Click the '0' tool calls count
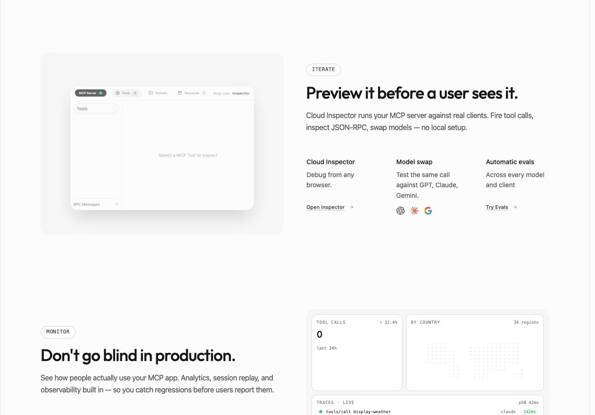Image resolution: width=595 pixels, height=415 pixels. click(320, 335)
